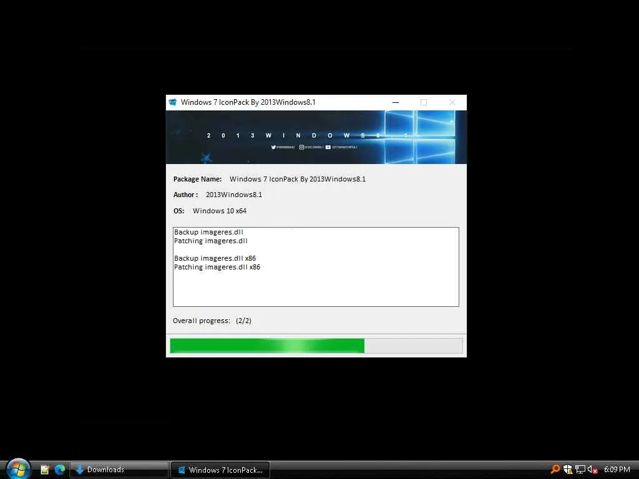This screenshot has height=479, width=639.
Task: Click the Twitter icon in the banner
Action: click(x=273, y=147)
